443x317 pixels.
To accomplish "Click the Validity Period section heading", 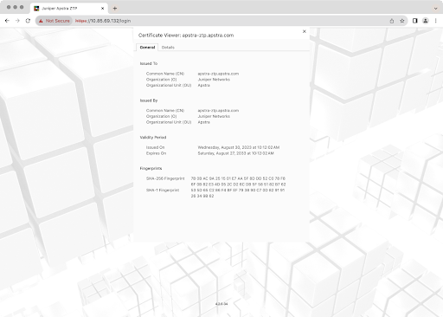I will [153, 138].
